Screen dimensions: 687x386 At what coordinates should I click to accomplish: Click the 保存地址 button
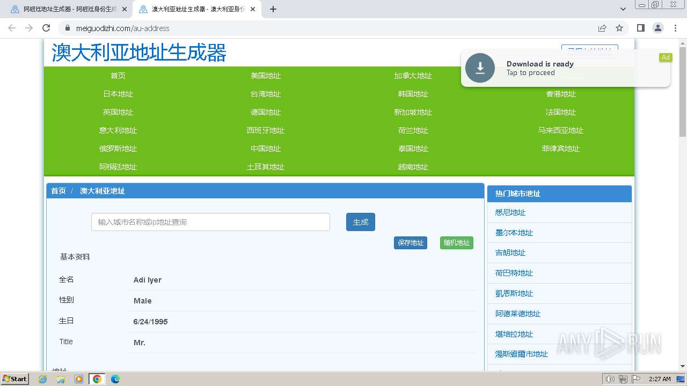click(x=411, y=243)
